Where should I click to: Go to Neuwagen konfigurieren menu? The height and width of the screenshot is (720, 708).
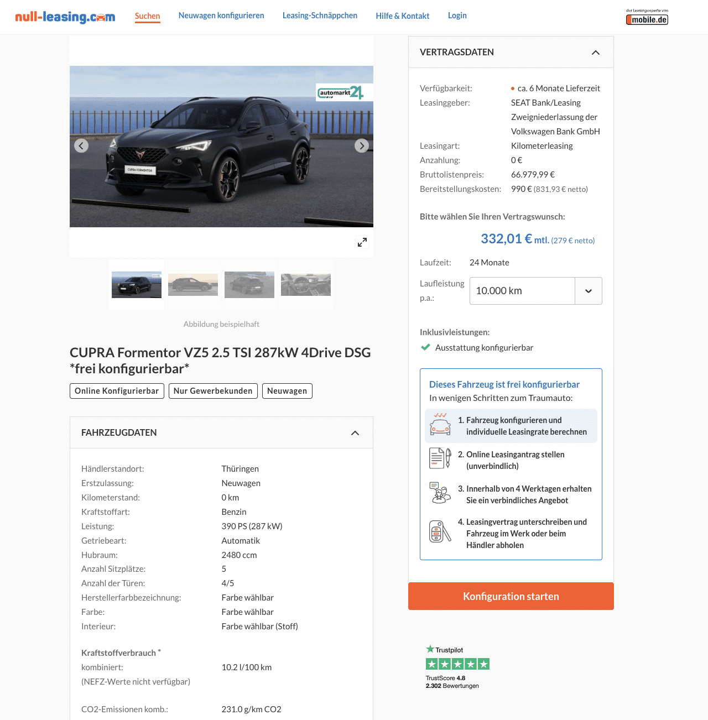click(221, 15)
